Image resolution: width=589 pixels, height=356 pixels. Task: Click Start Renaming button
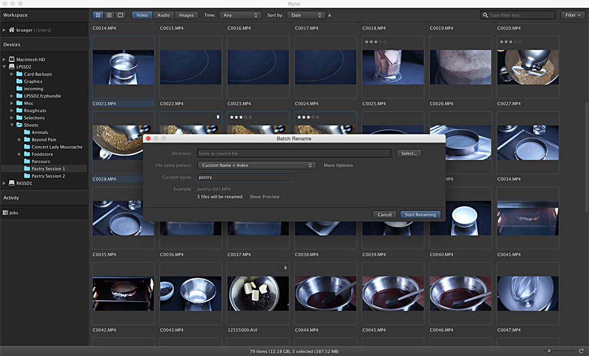pos(420,215)
